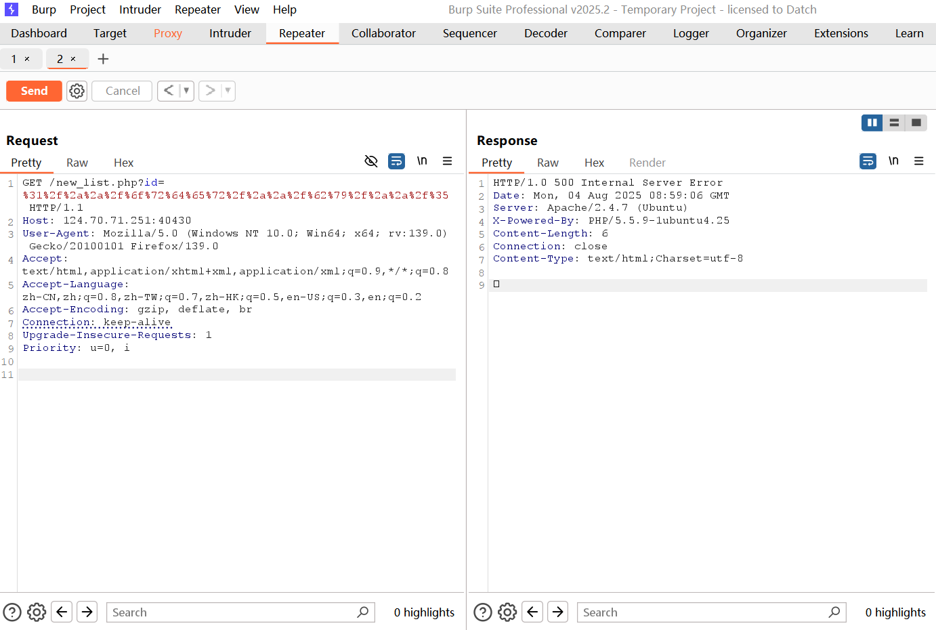This screenshot has height=630, width=936.
Task: Switch to the Sequencer tab
Action: pyautogui.click(x=470, y=33)
